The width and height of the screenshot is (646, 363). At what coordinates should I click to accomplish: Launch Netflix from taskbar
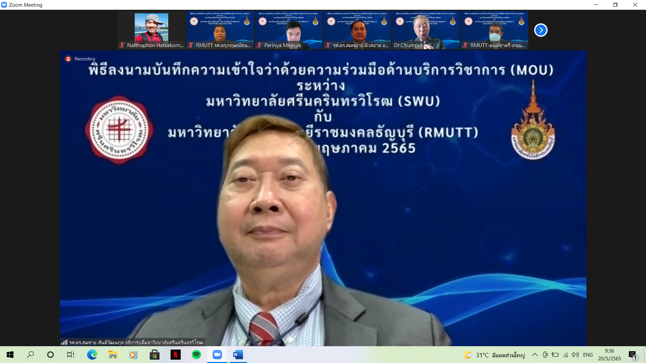coord(175,355)
